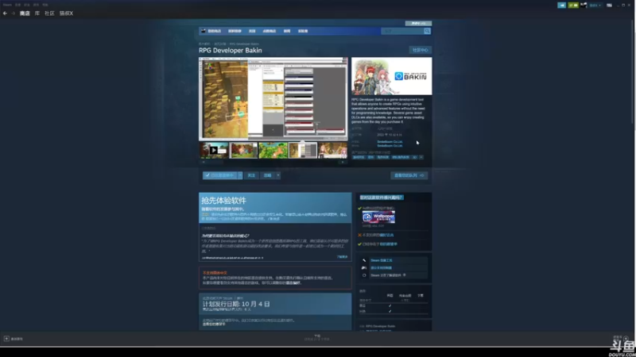This screenshot has width=636, height=357.
Task: Click the green friends indicator button top right
Action: pyautogui.click(x=573, y=6)
